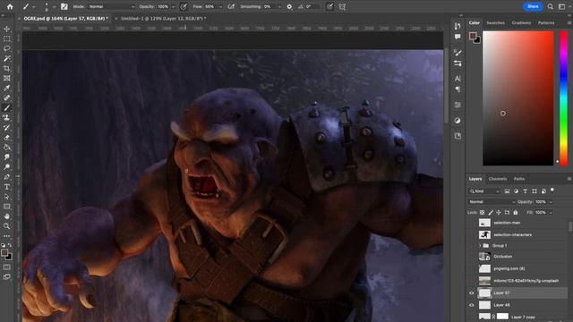Select the History Brush tool

click(x=6, y=127)
